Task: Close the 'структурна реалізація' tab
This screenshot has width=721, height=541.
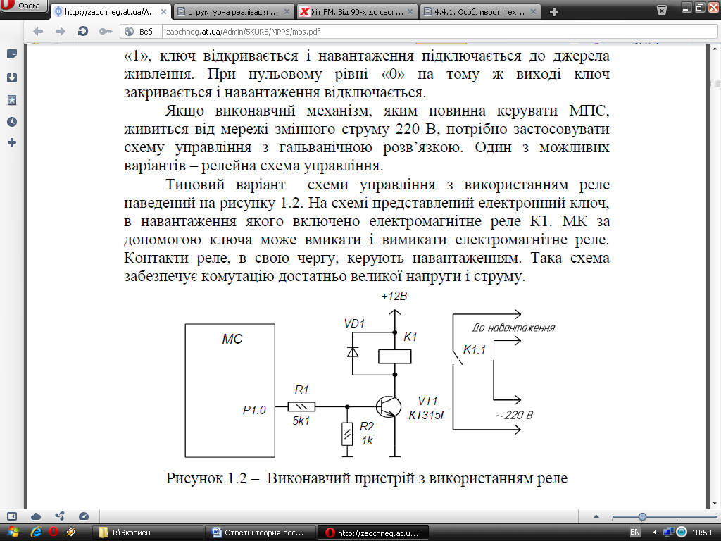Action: [x=287, y=12]
